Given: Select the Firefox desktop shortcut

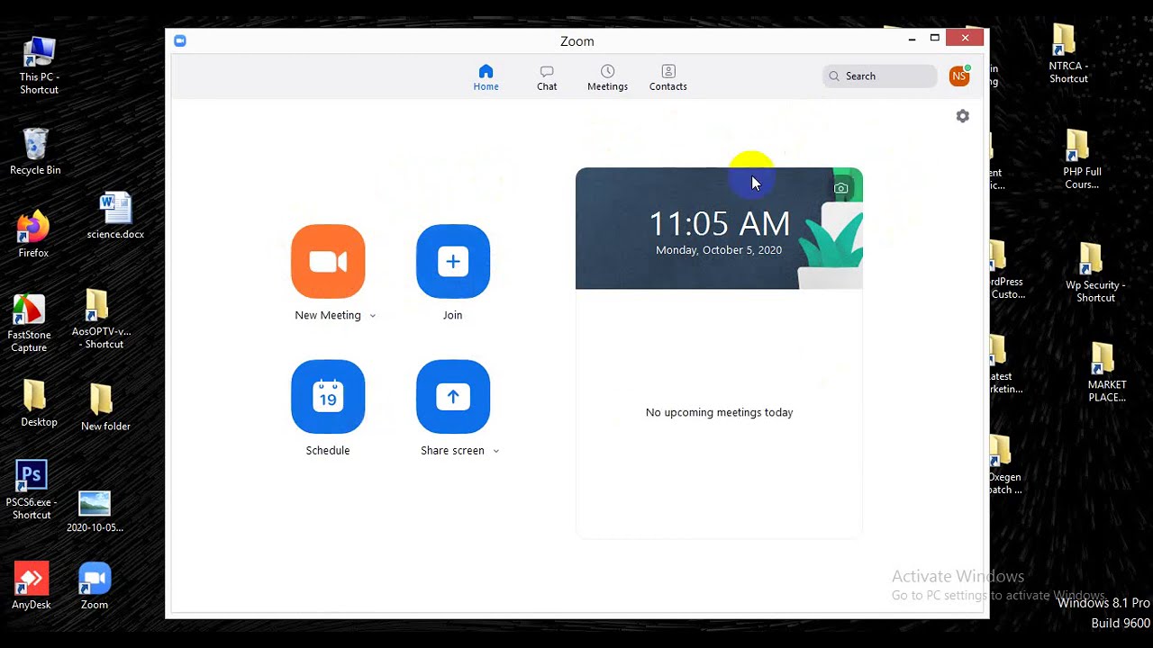Looking at the screenshot, I should click(x=33, y=234).
